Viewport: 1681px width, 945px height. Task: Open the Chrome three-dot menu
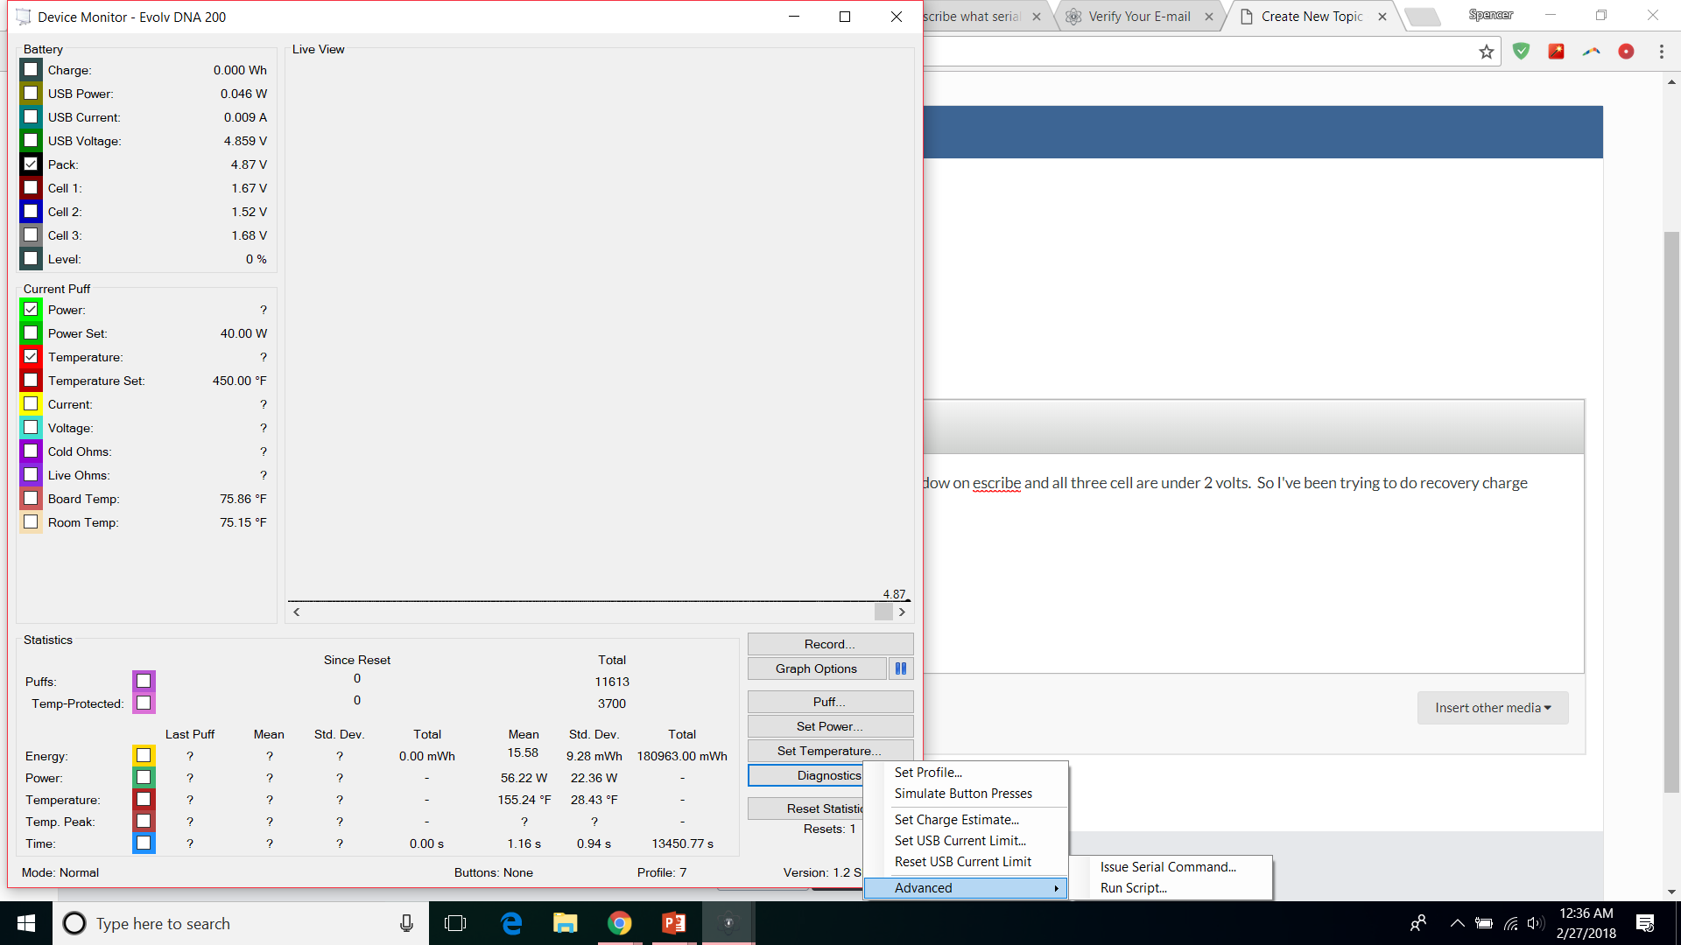1661,52
